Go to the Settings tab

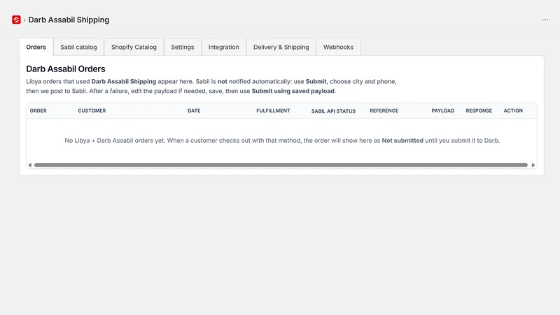coord(183,47)
